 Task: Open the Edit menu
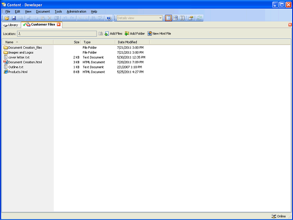pyautogui.click(x=17, y=11)
